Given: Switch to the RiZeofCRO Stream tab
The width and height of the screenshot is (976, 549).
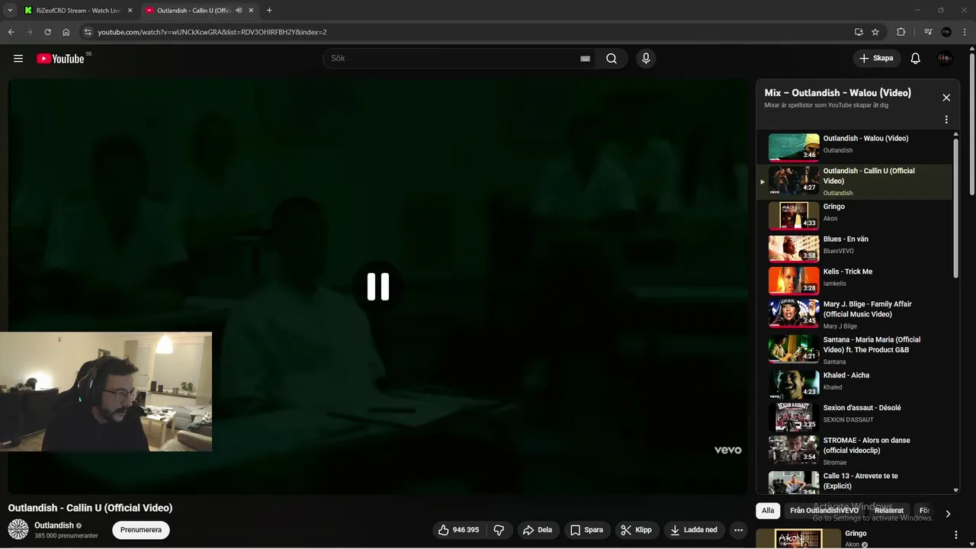Looking at the screenshot, I should 79,11.
